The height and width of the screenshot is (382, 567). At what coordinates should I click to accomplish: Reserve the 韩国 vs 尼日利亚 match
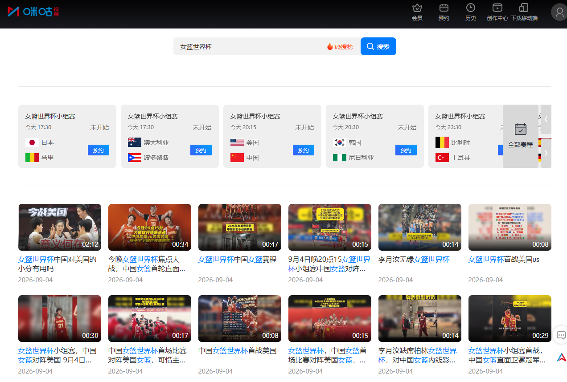point(406,150)
